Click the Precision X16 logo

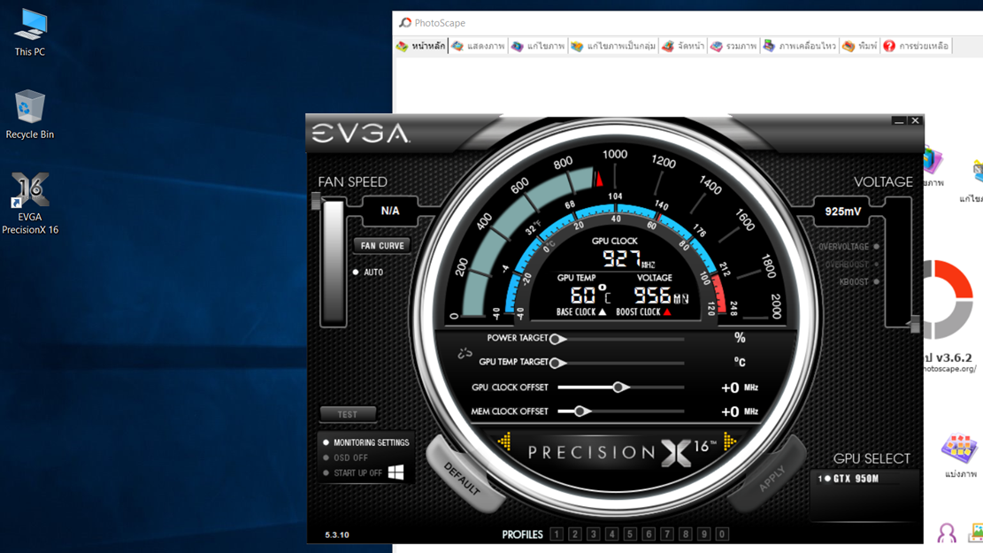point(620,451)
